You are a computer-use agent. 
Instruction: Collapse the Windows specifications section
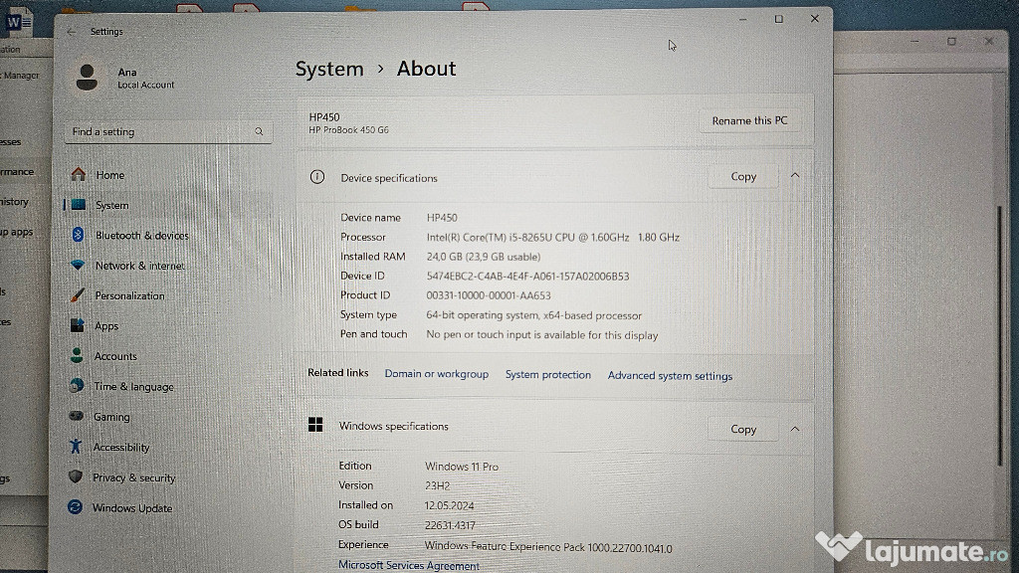tap(795, 430)
